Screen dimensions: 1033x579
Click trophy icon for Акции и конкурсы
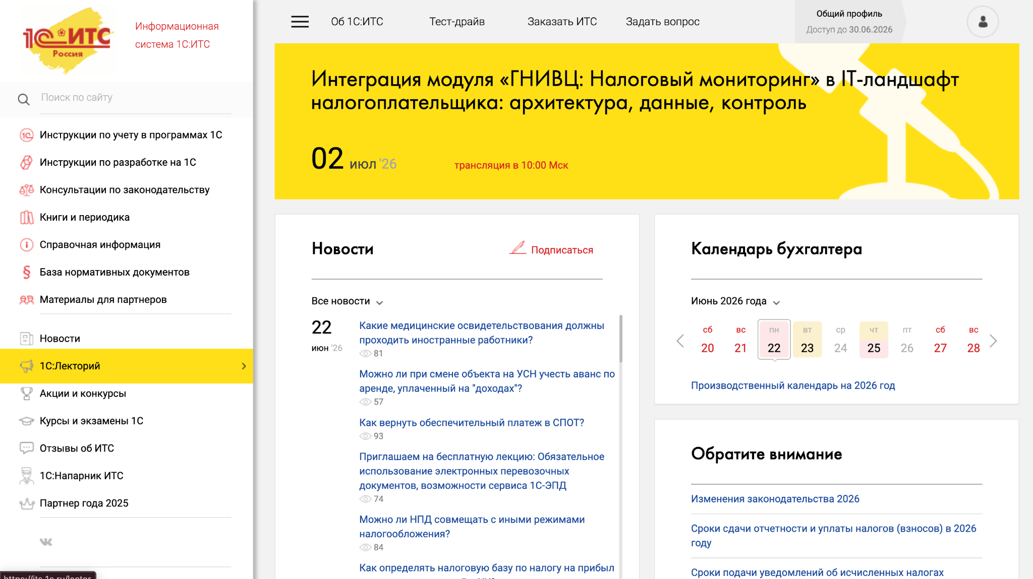26,394
